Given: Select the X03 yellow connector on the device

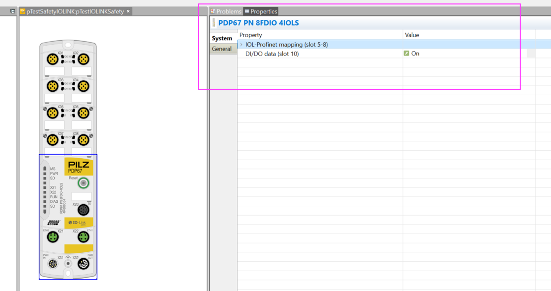Looking at the screenshot, I should [53, 86].
